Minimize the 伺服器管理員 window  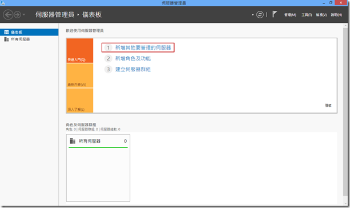point(324,3)
